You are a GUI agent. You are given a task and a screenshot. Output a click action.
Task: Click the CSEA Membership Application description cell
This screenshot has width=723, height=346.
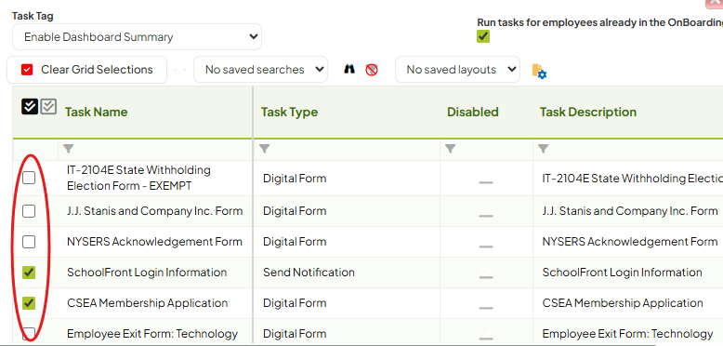tap(623, 303)
